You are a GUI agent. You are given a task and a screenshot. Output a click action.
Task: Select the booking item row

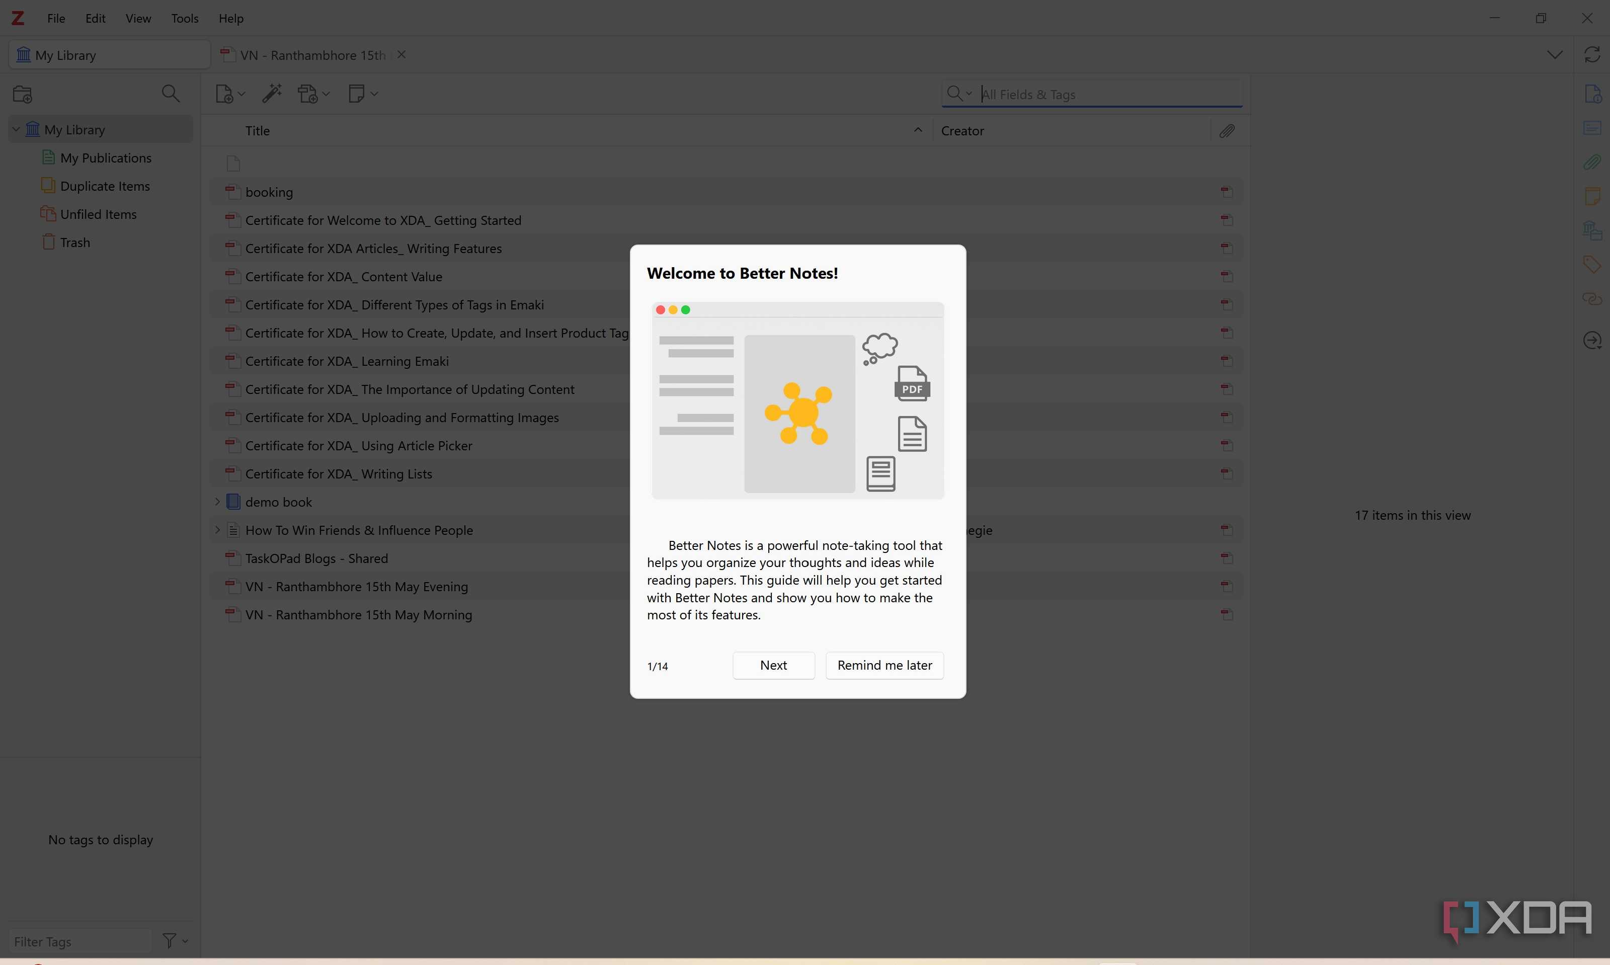[x=726, y=192]
